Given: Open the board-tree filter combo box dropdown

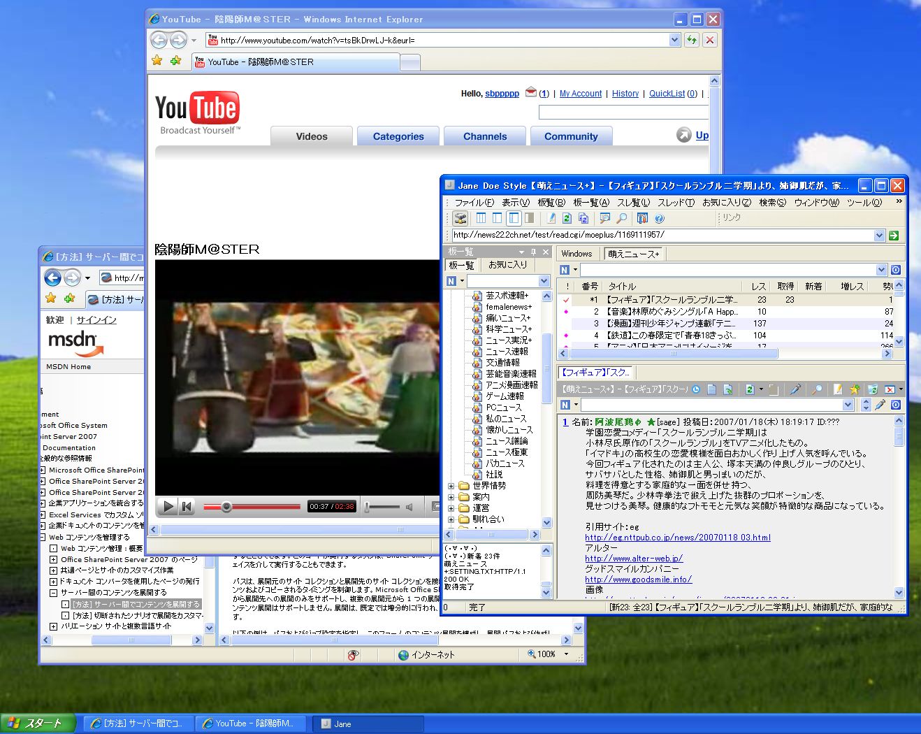Looking at the screenshot, I should (544, 281).
